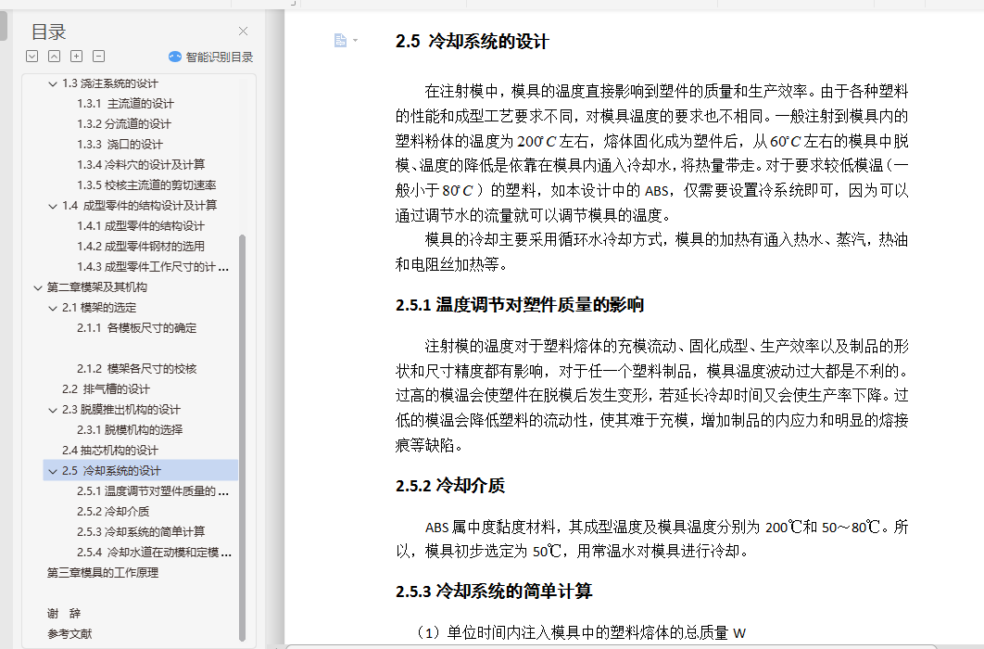Collapse the 1.3 浇注系统的设计 node

click(x=54, y=83)
